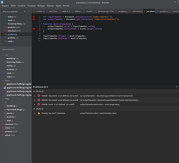Open the mirrorfashion project dropdown
This screenshot has height=163, width=179.
[9, 50]
